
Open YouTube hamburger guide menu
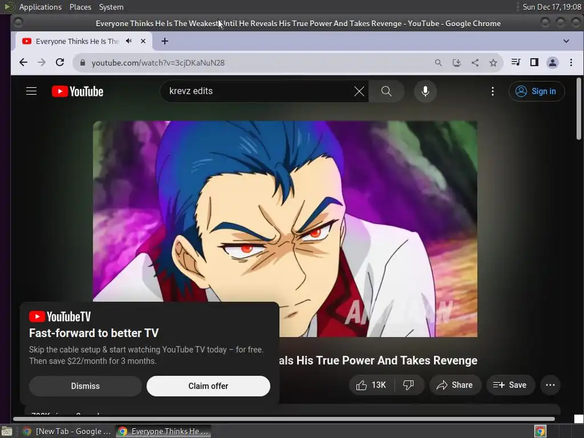click(x=31, y=91)
